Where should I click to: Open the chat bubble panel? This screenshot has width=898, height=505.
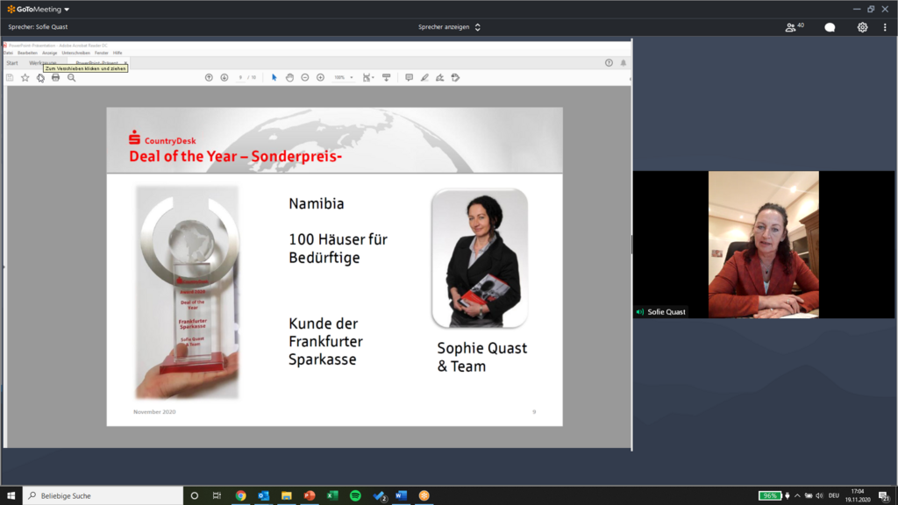[830, 27]
